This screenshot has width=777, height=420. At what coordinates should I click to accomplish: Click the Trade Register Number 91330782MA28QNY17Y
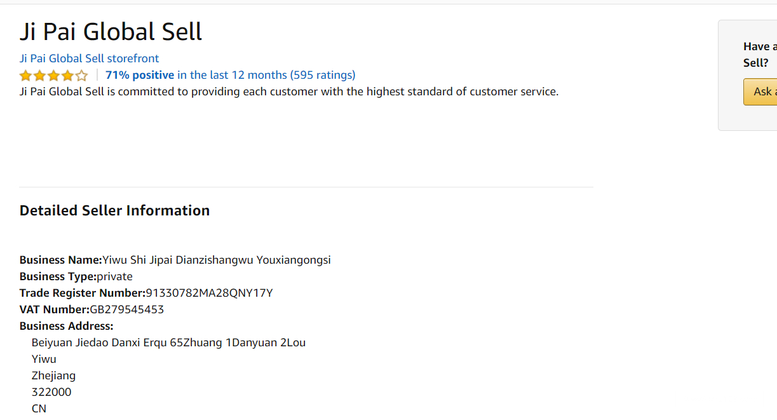[209, 293]
